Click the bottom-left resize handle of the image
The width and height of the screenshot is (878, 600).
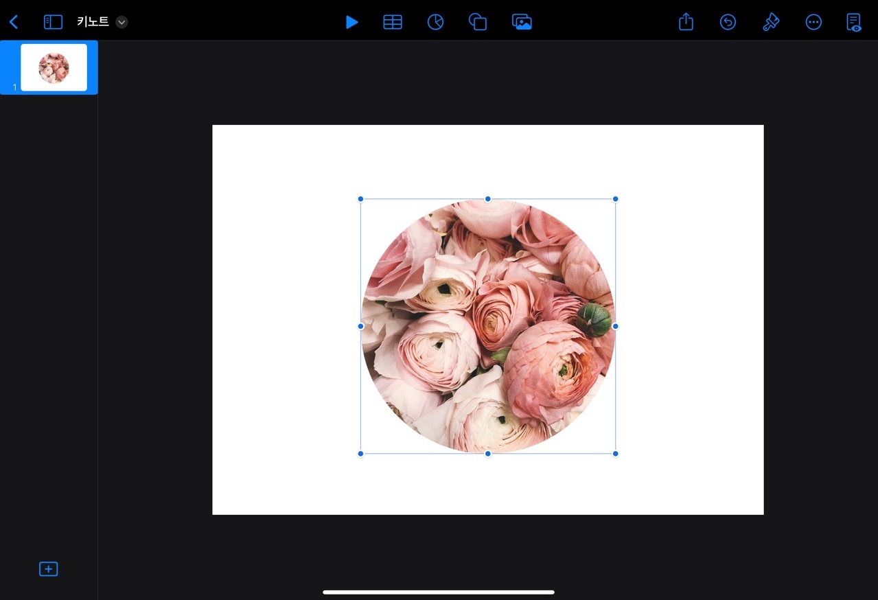[x=360, y=453]
